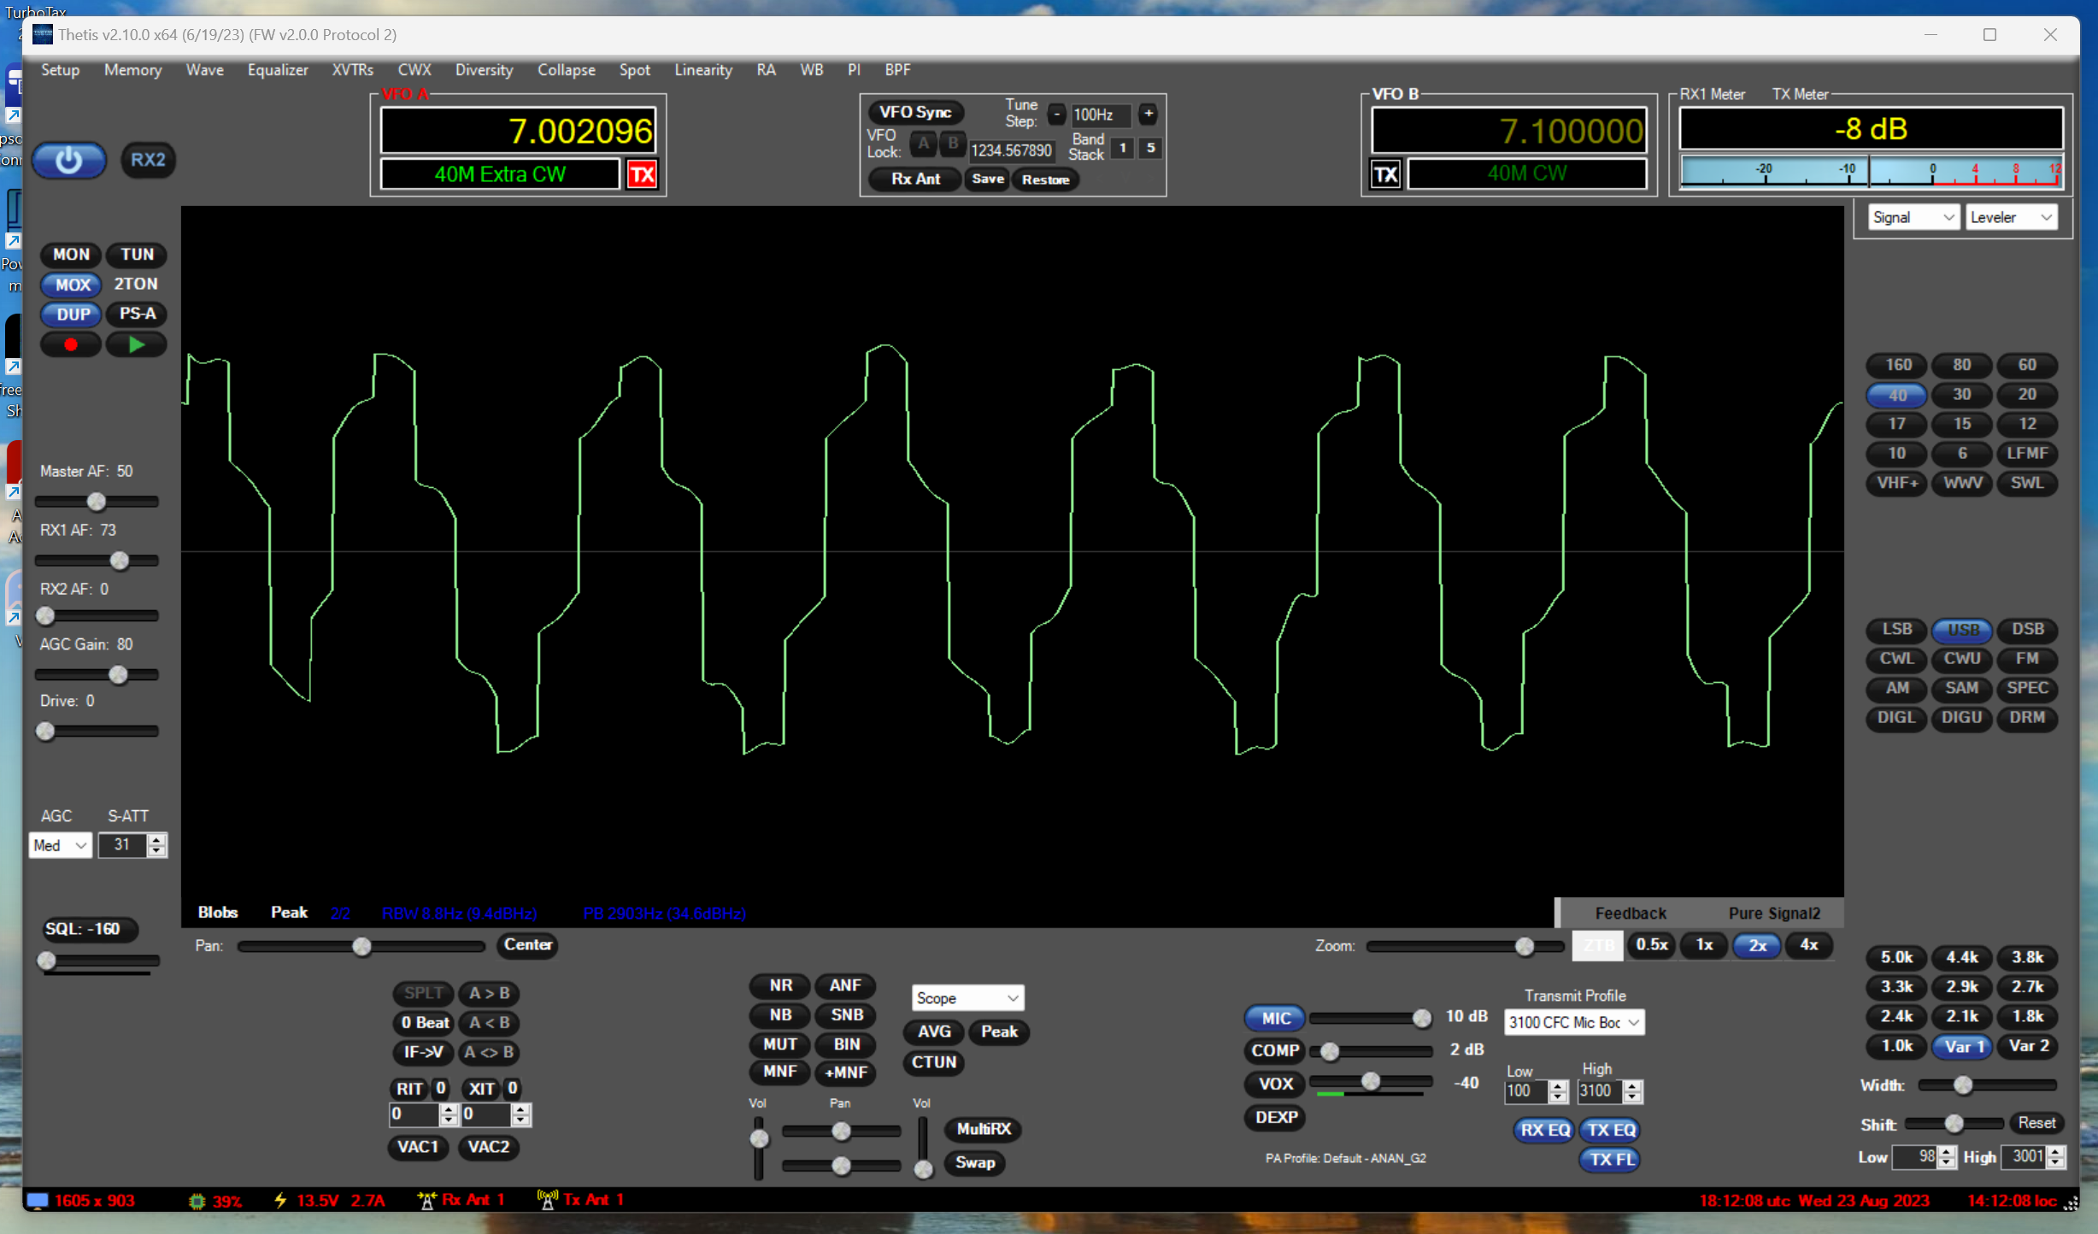
Task: Open the Transmit Profile dropdown
Action: click(x=1574, y=1022)
